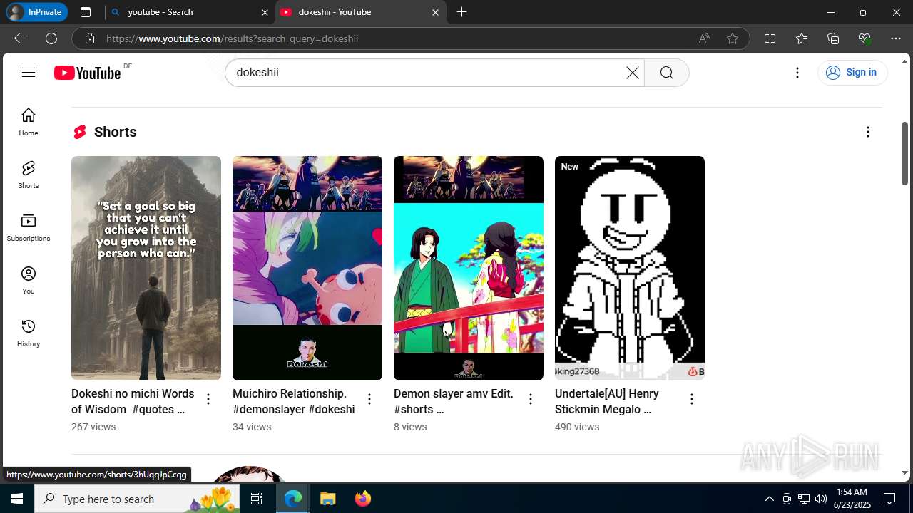913x513 pixels.
Task: Open title Demon slayer amv Edit
Action: (454, 401)
